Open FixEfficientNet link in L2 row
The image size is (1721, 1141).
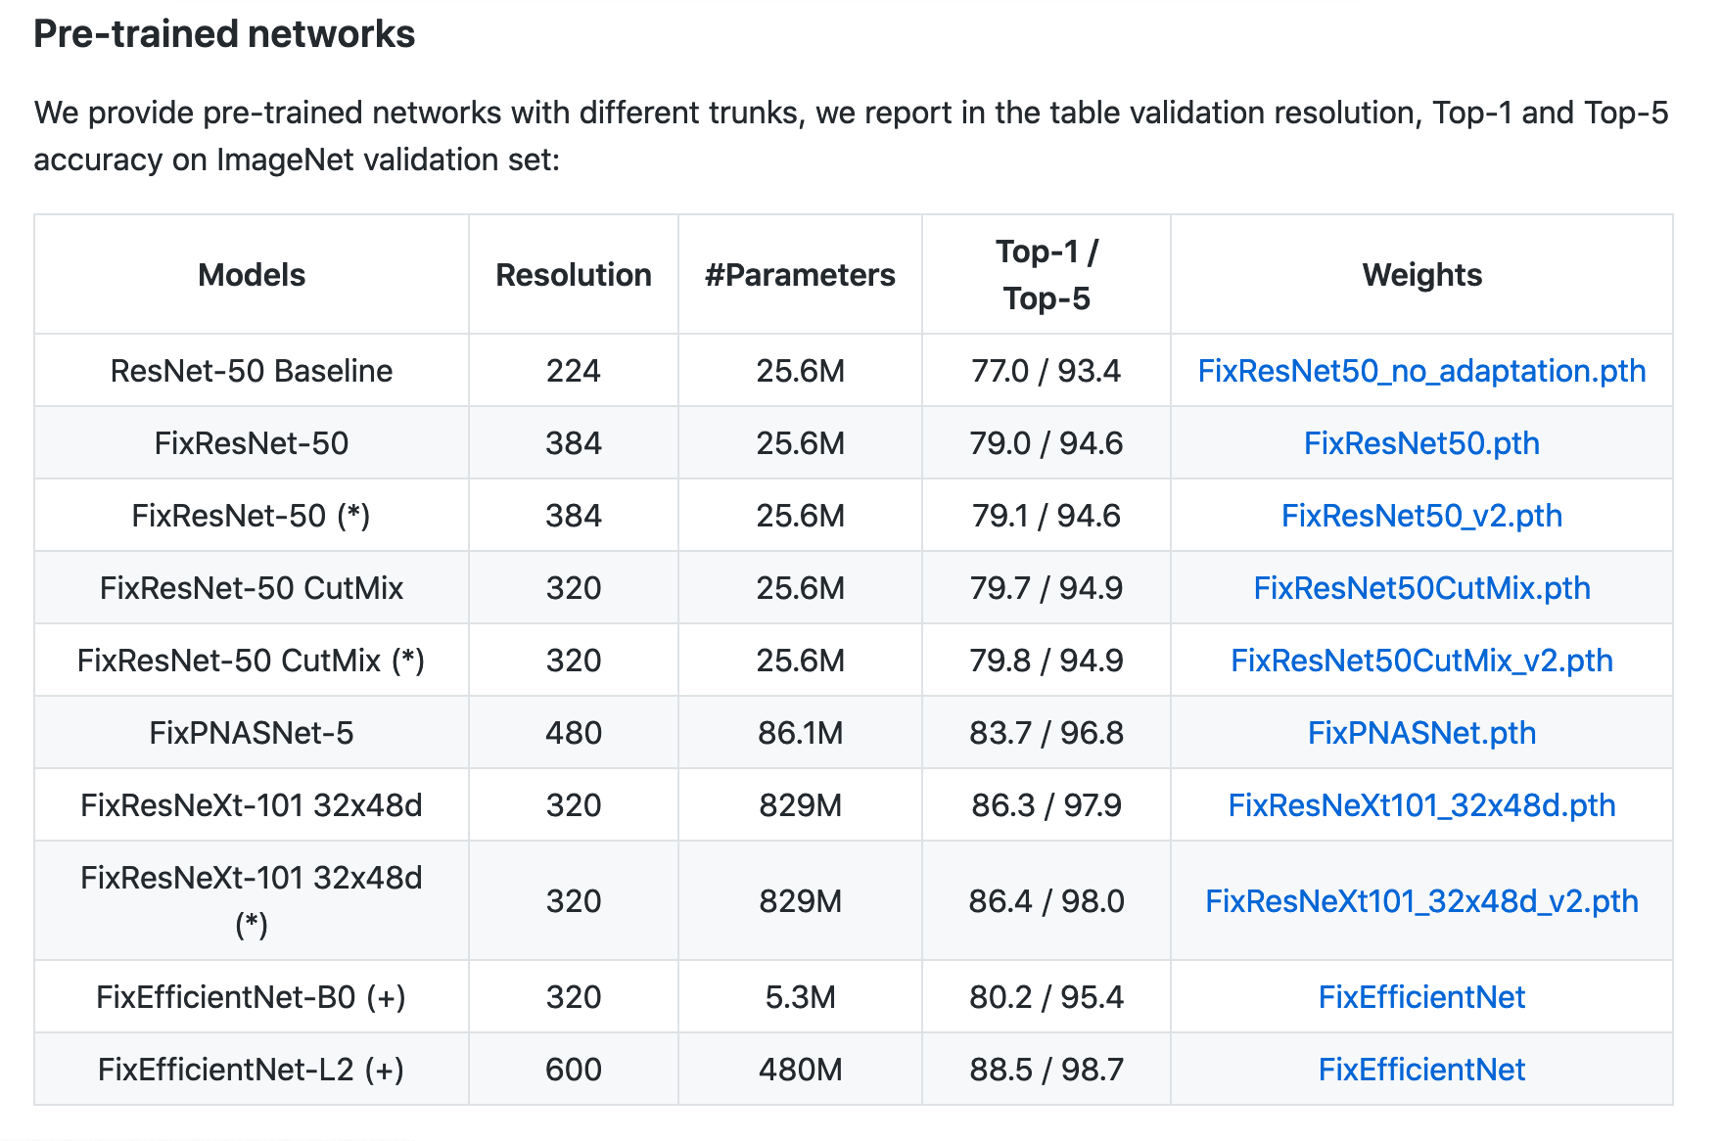(1421, 1070)
